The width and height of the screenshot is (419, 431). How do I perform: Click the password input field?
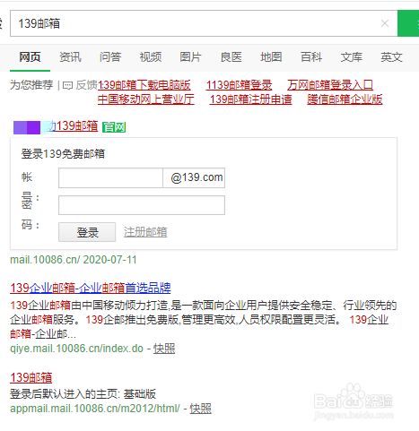[x=142, y=205]
